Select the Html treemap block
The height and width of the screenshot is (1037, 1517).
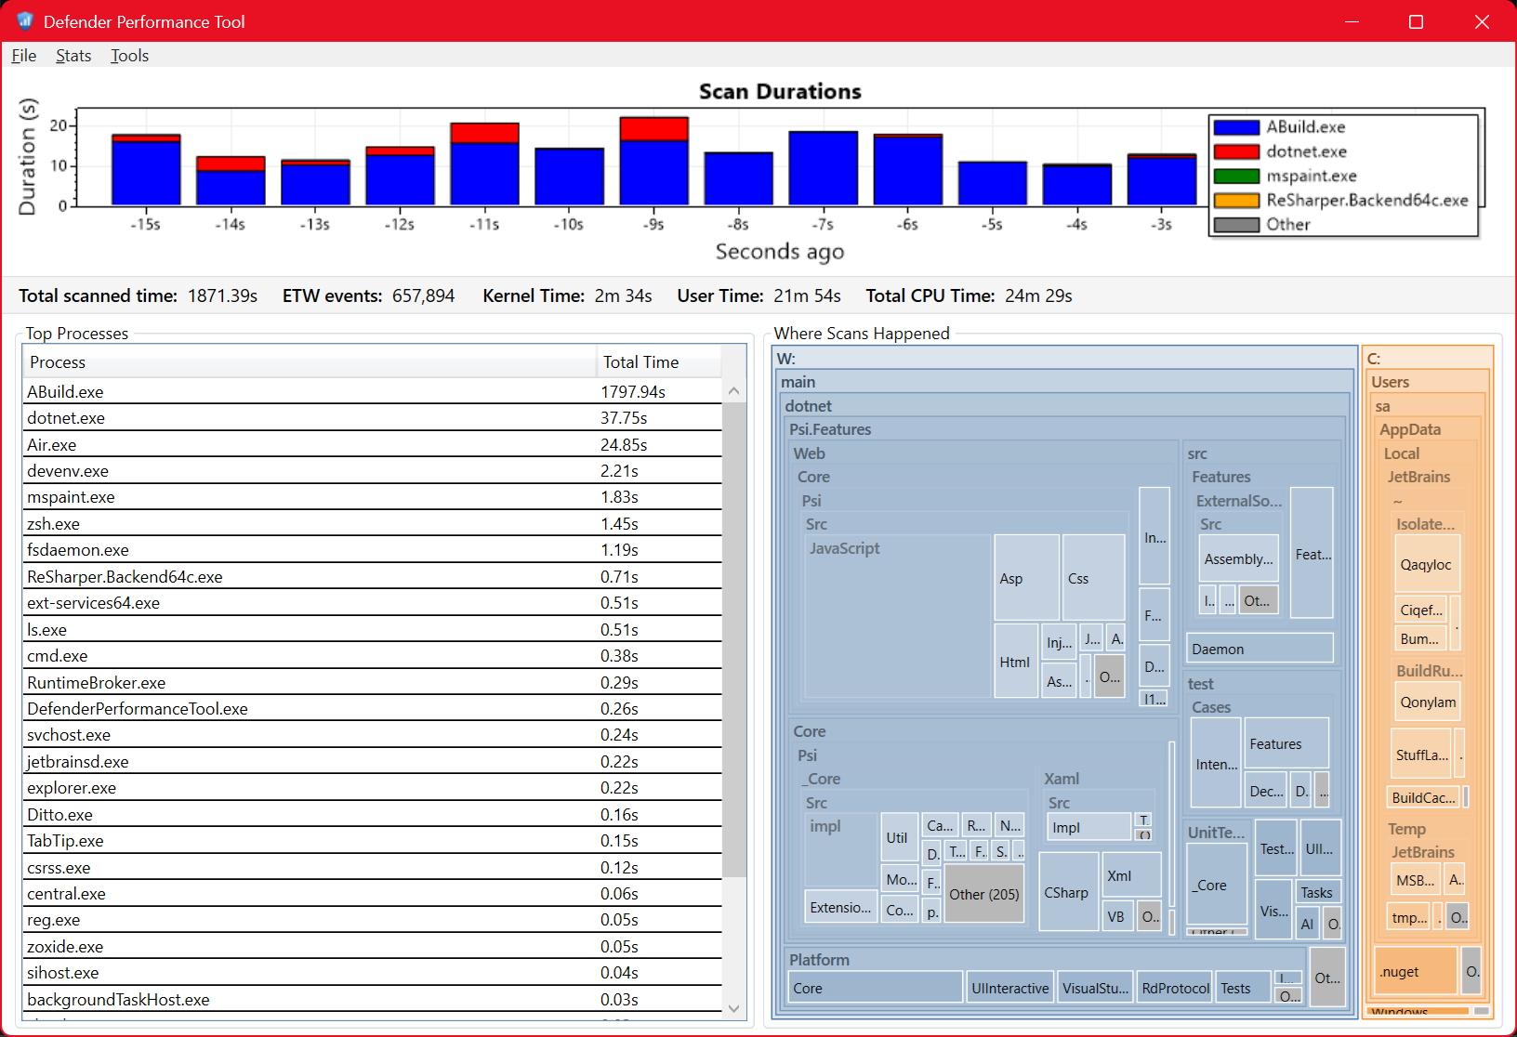point(1016,662)
